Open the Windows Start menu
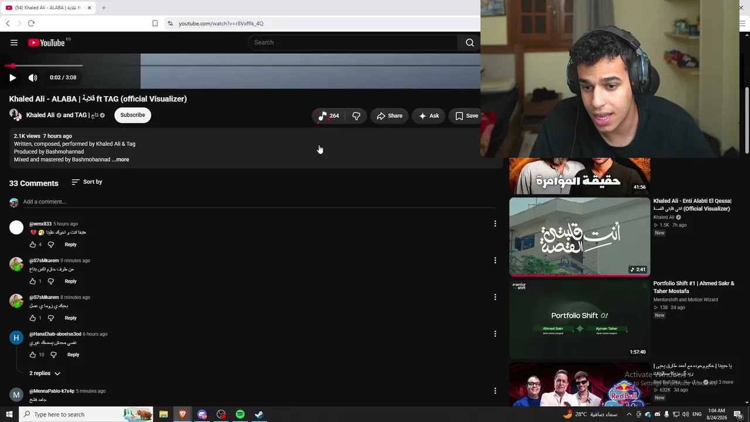 click(x=9, y=414)
